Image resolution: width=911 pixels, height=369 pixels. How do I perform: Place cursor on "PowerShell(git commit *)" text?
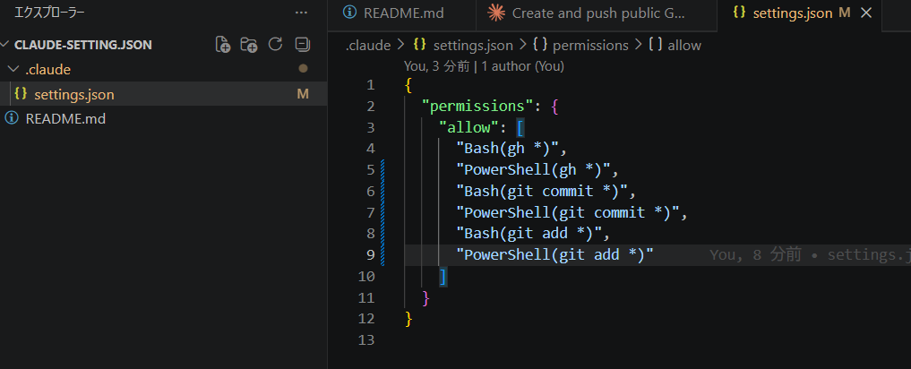click(x=567, y=212)
